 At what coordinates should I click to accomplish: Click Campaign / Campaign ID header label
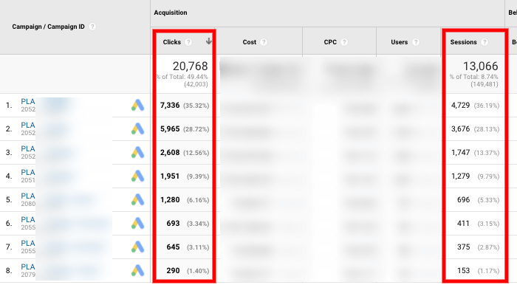48,27
